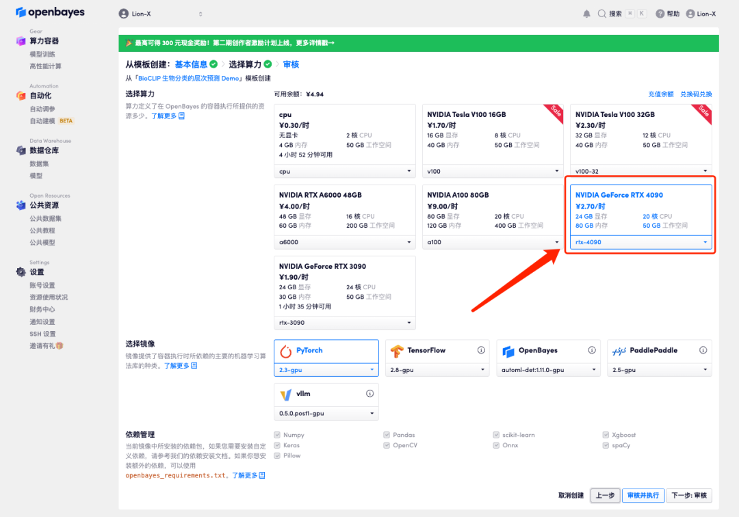Go to 模型训练 in sidebar

[42, 54]
